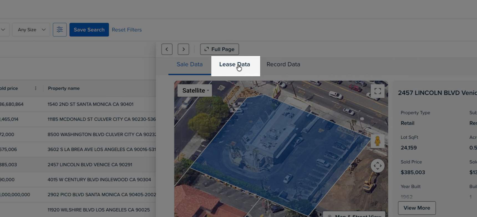The height and width of the screenshot is (217, 477).
Task: Switch to the Record Data tab
Action: 283,64
